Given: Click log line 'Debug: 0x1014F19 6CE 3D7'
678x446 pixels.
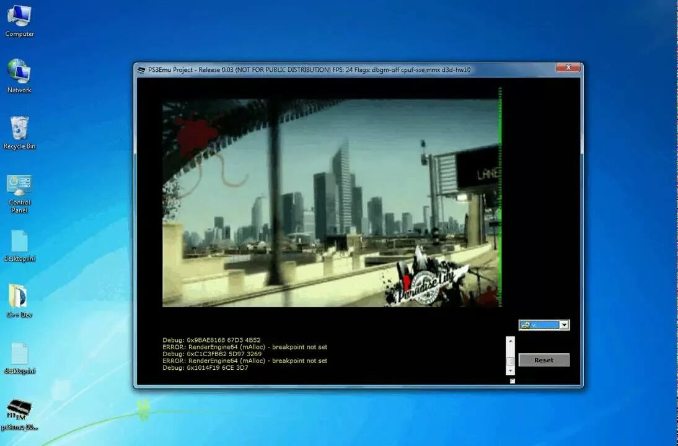Looking at the screenshot, I should pos(205,368).
